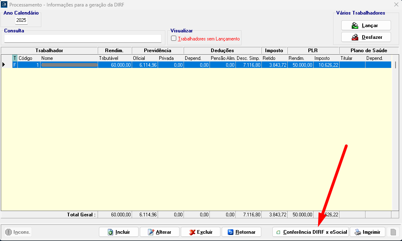402x241 pixels.
Task: Select the Ano Calendário 2025 field
Action: click(21, 20)
